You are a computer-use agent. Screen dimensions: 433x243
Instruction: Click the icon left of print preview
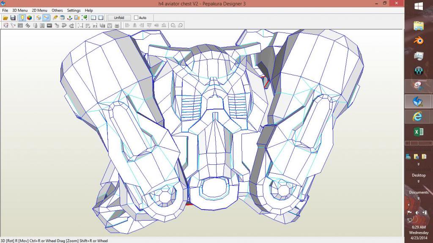point(102,25)
